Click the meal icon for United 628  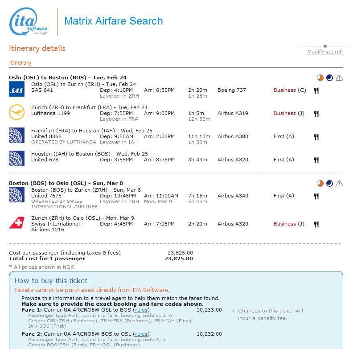[x=316, y=160]
